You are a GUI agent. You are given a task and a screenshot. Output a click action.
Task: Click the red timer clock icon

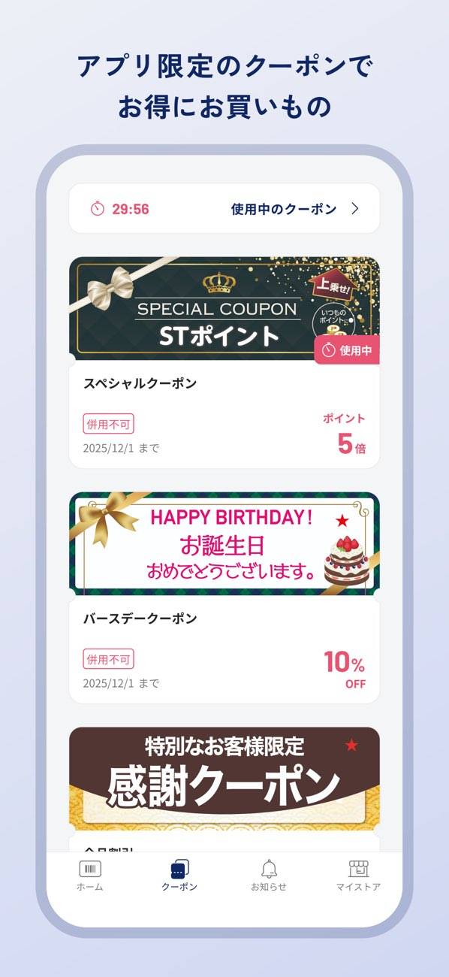click(98, 209)
